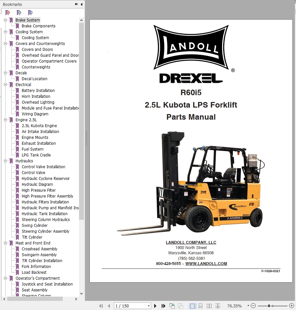296x310 pixels.
Task: Open the Tilt Cylinder Installation bookmark
Action: coord(42,261)
